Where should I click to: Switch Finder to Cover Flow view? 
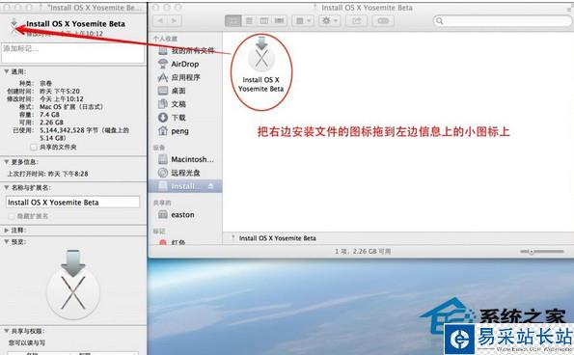280,20
